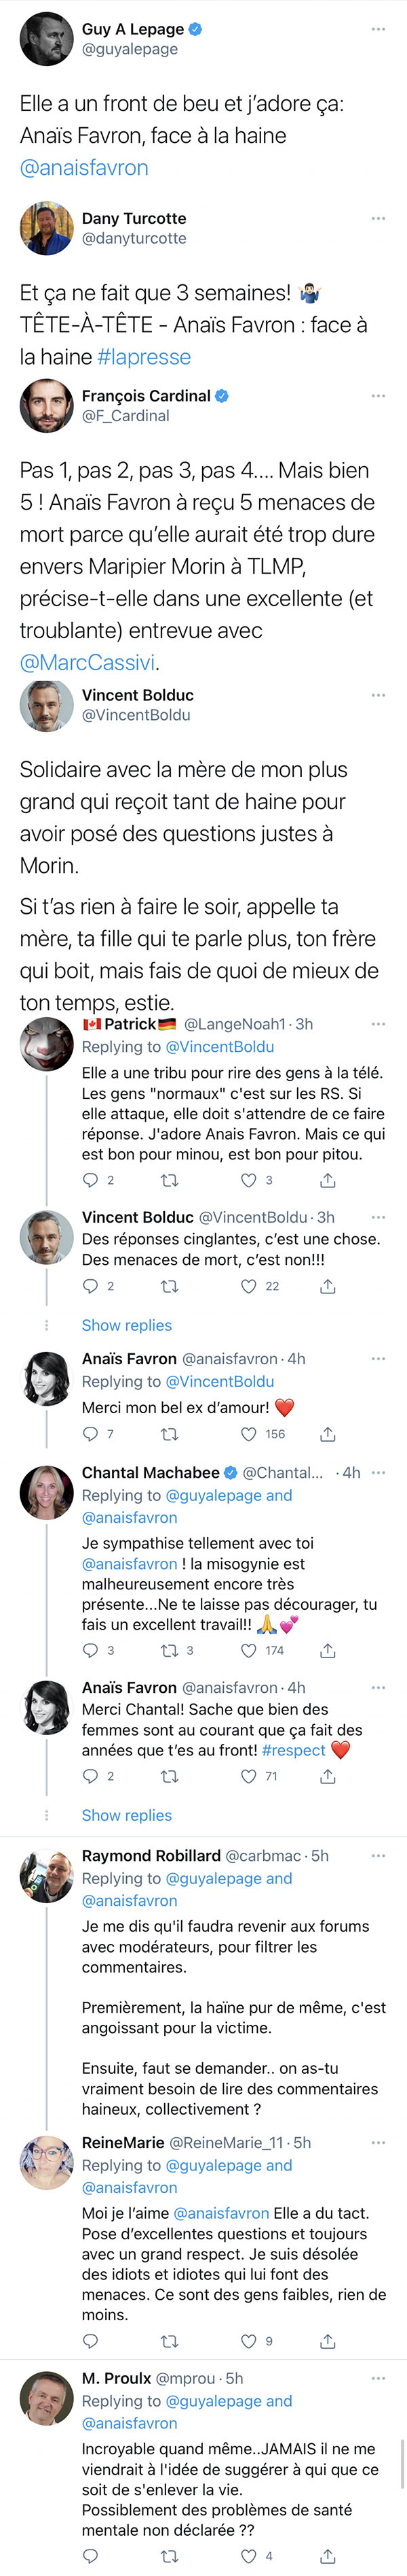Open the #respect hashtag link
The height and width of the screenshot is (2576, 407).
coord(293,1750)
